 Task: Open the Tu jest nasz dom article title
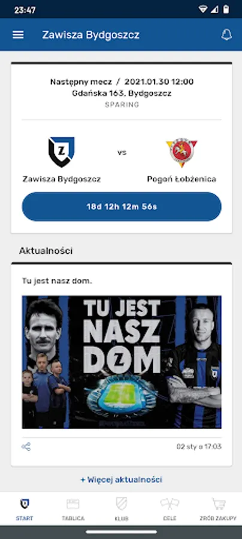pyautogui.click(x=57, y=281)
